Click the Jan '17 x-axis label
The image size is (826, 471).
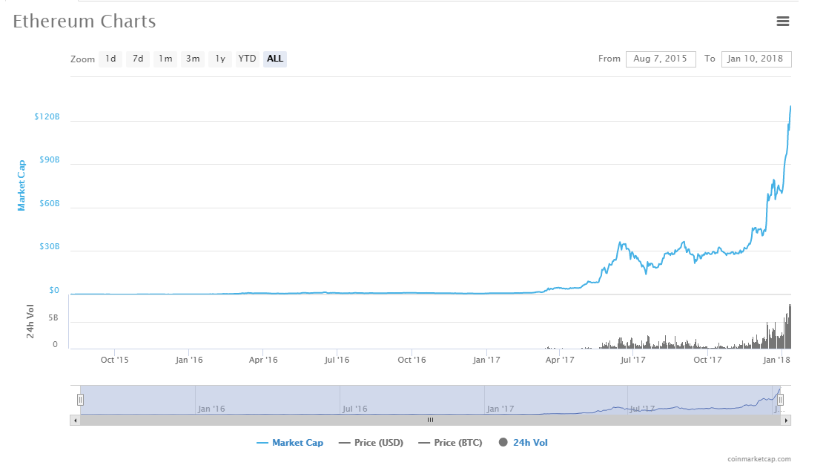tap(486, 360)
